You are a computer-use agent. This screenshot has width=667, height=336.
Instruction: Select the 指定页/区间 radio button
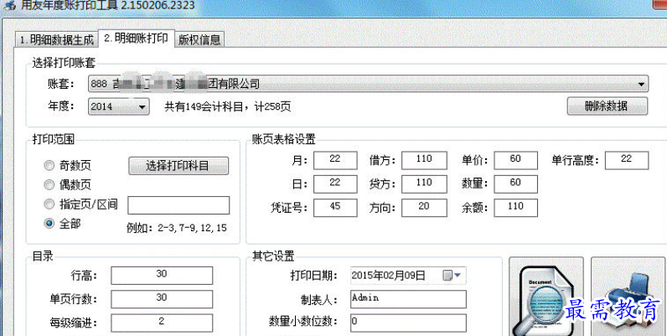[49, 204]
